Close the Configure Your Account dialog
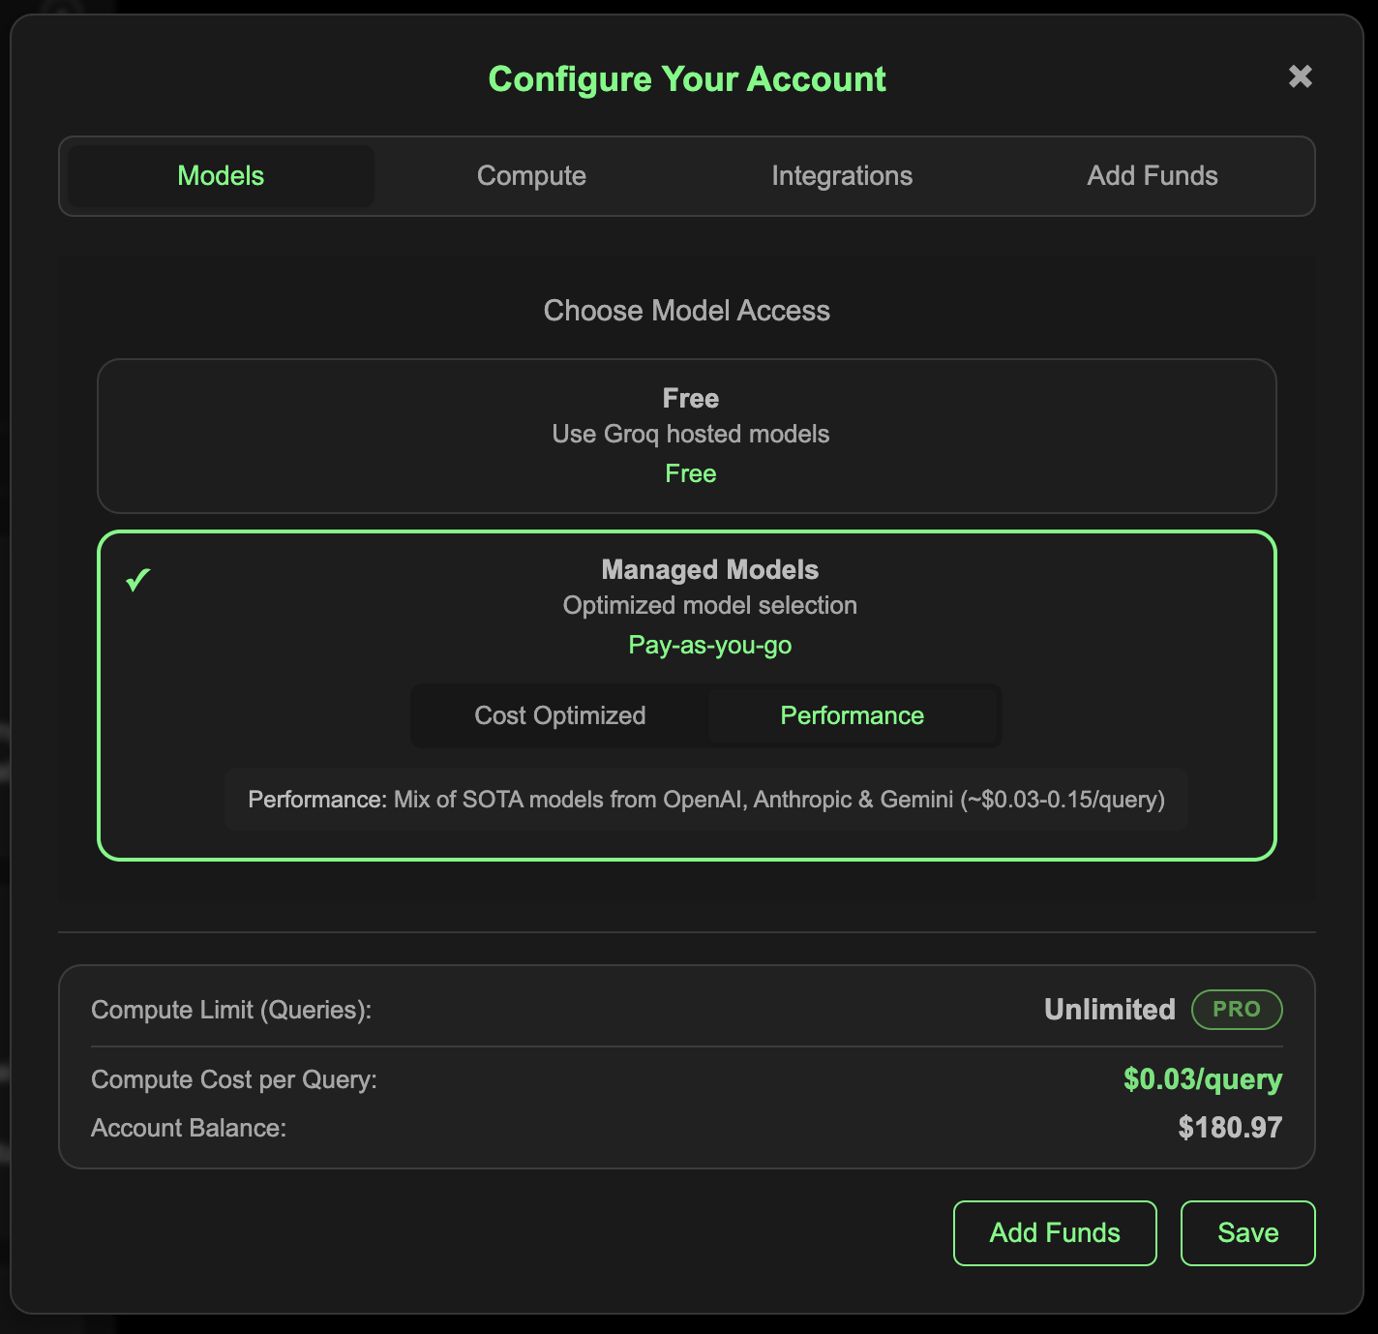Screen dimensions: 1378x1334 point(1300,76)
